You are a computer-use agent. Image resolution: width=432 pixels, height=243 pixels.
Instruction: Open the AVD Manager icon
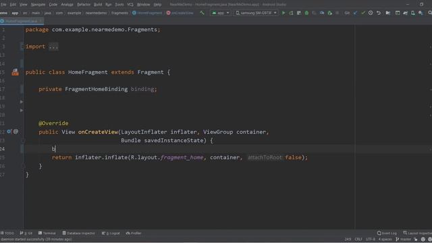[x=413, y=13]
